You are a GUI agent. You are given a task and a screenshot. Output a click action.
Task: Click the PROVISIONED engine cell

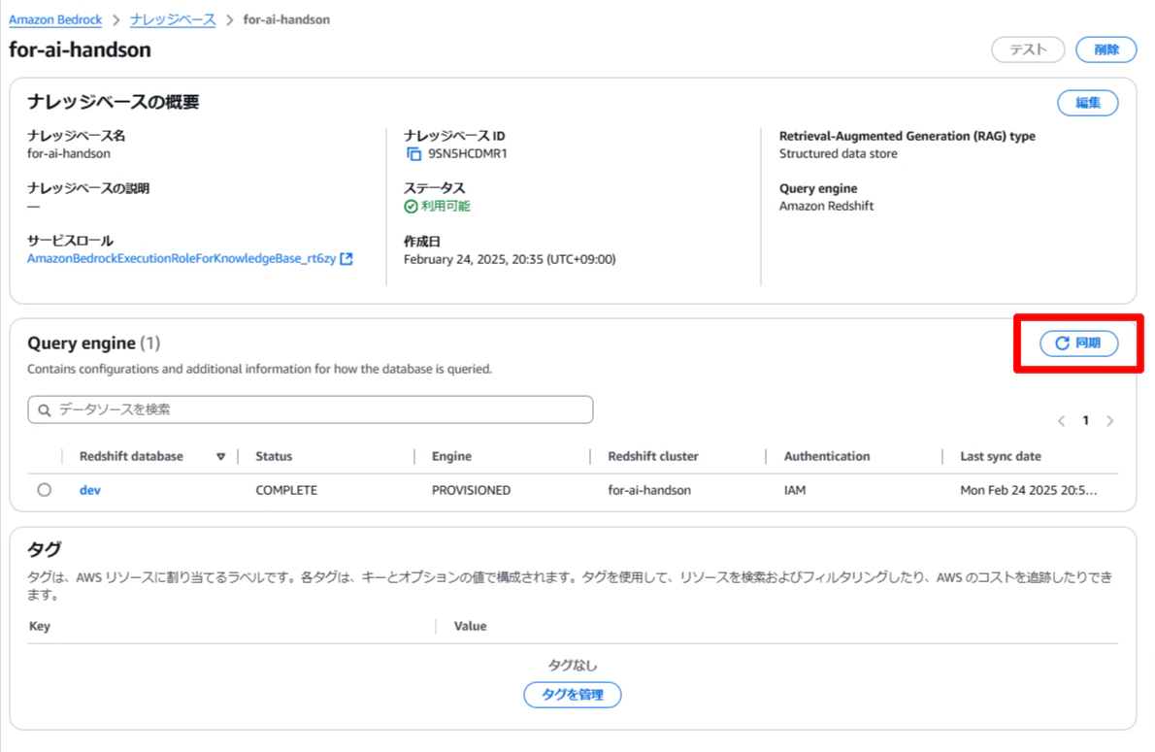pyautogui.click(x=471, y=490)
